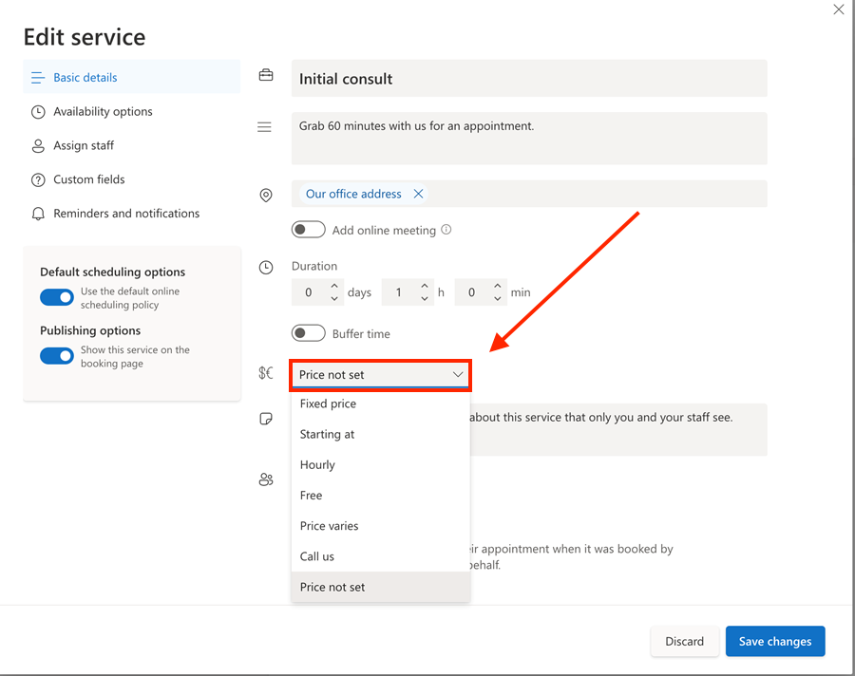Increase the days duration value
The image size is (855, 676).
pos(334,286)
